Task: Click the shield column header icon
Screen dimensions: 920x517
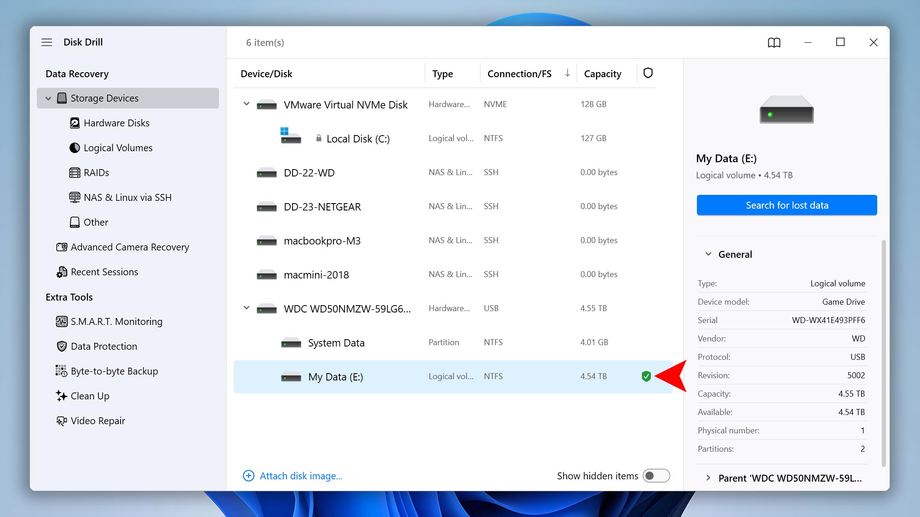Action: coord(648,73)
